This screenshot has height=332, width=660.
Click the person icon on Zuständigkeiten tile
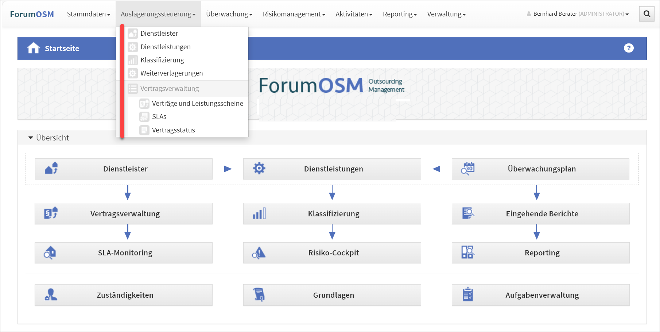coord(51,294)
